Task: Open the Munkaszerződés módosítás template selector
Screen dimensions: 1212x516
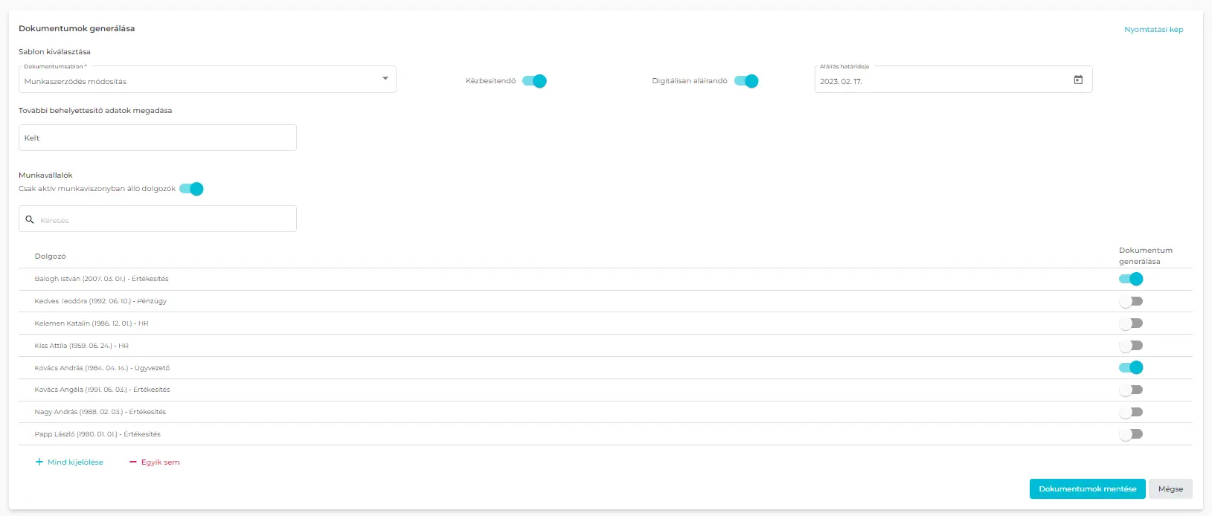Action: click(x=201, y=80)
